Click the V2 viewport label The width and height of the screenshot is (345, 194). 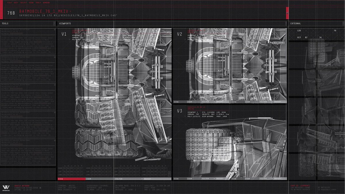coord(180,34)
